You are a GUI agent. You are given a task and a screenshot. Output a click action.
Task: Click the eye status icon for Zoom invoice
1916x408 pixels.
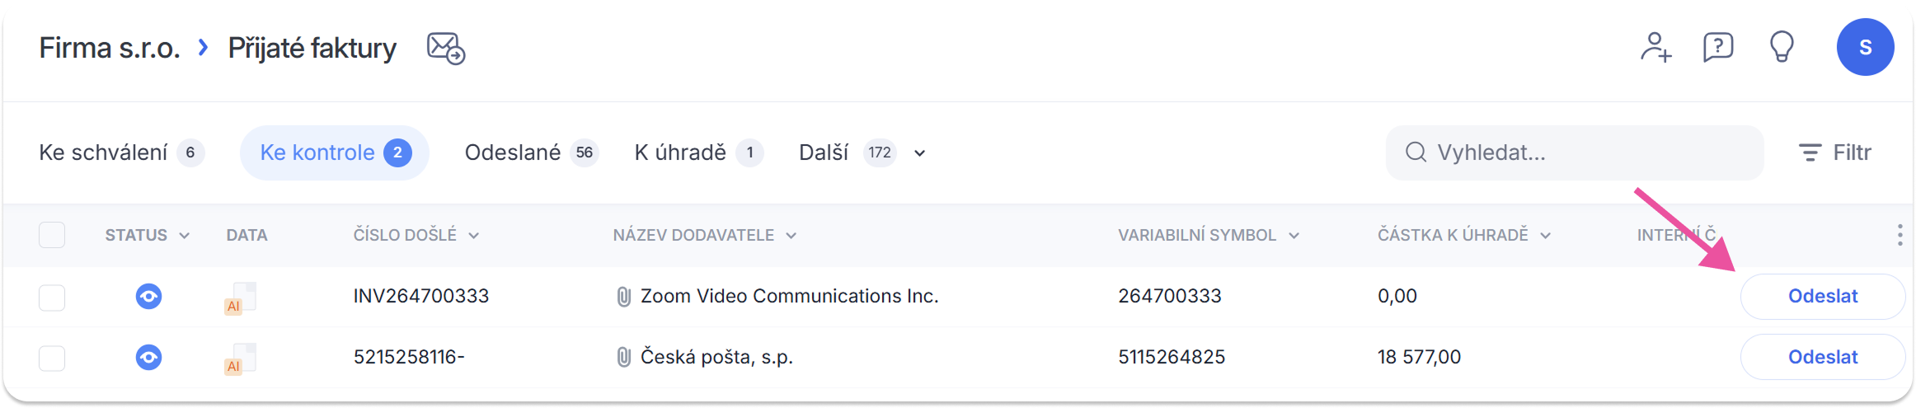coord(148,297)
